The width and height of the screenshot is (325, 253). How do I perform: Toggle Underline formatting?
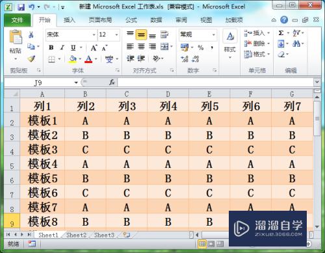[x=73, y=47]
